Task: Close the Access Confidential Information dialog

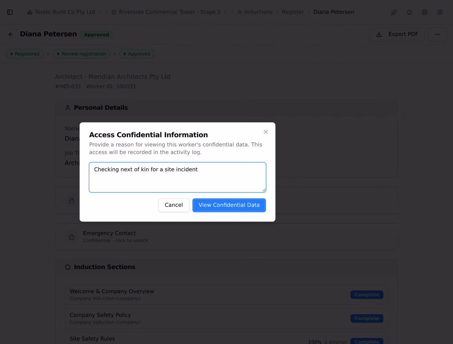Action: tap(266, 132)
